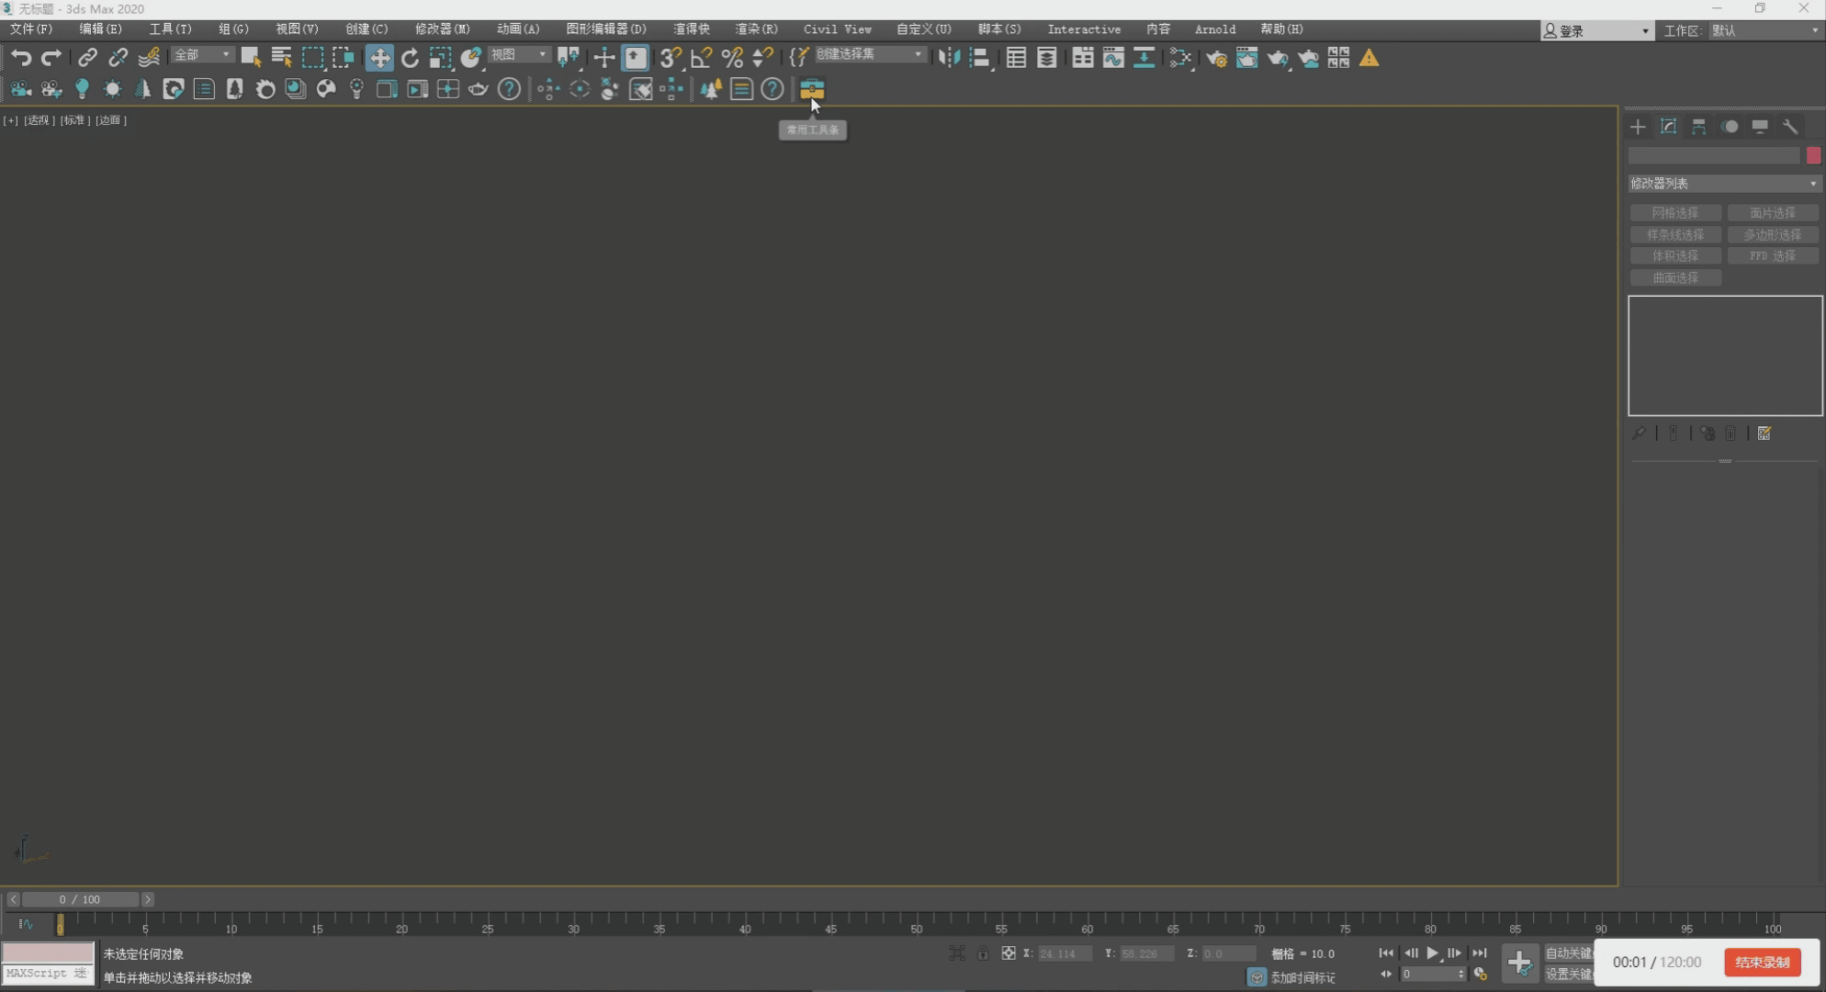Toggle Percent Snap
Viewport: 1826px width, 992px height.
tap(732, 58)
